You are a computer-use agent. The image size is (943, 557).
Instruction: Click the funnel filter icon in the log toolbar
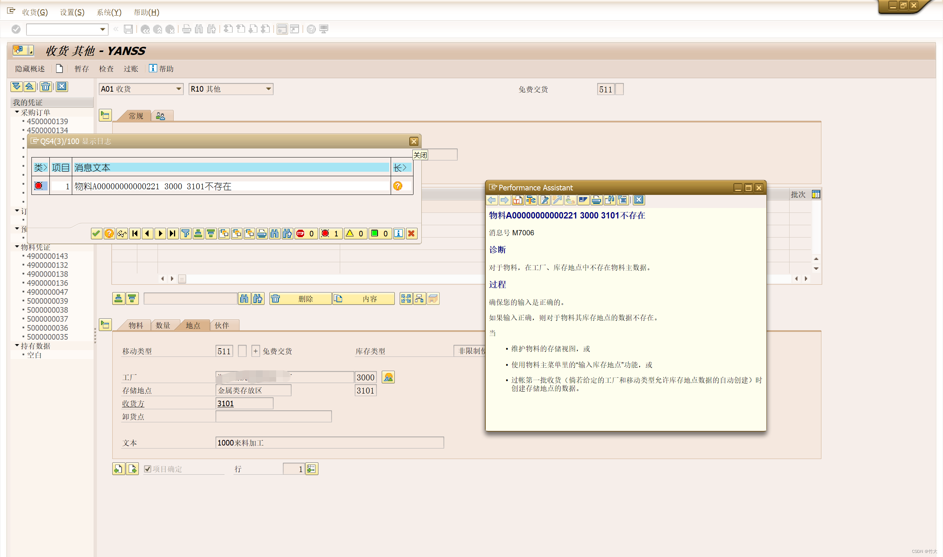click(186, 233)
